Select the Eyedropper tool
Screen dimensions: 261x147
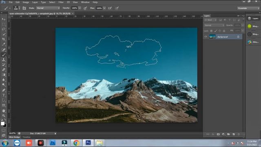coord(4,45)
